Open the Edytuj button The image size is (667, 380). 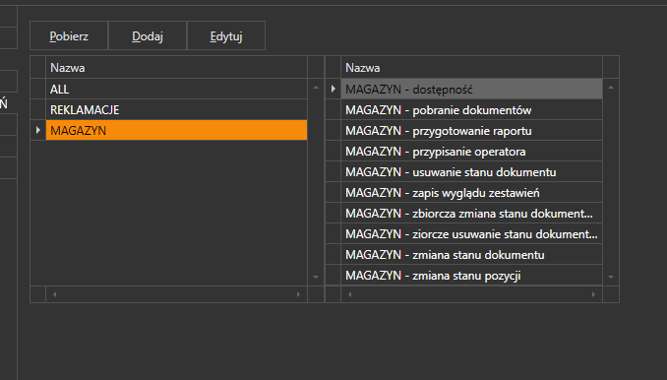click(226, 35)
